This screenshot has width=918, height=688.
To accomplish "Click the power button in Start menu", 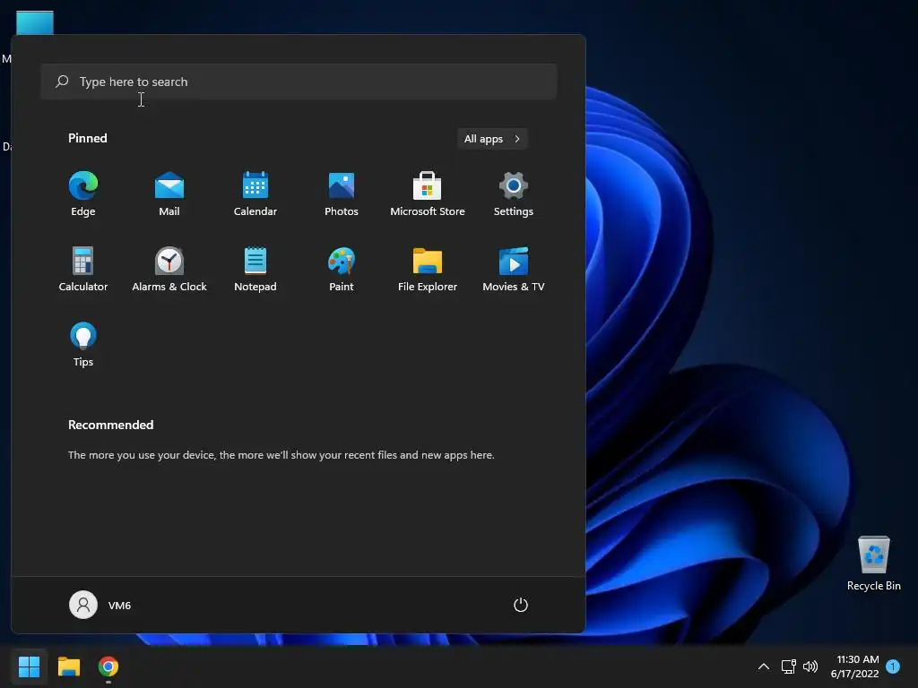I will pos(521,605).
